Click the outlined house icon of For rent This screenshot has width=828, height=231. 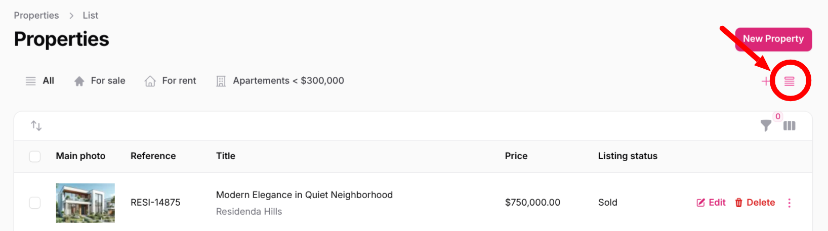[150, 81]
